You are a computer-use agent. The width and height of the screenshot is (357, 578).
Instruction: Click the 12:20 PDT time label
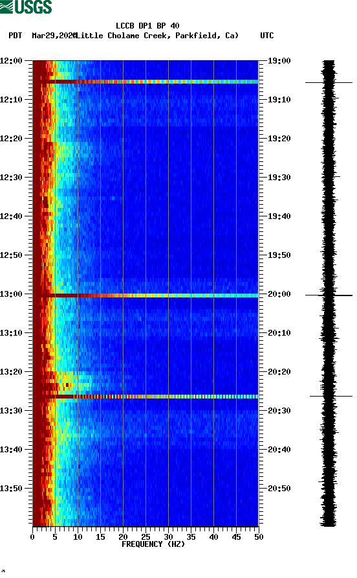[12, 139]
